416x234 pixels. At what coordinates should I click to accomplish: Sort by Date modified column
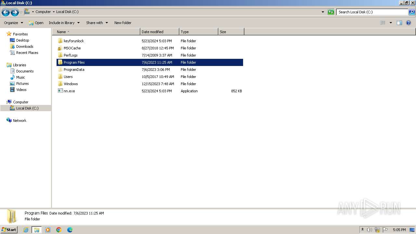[x=160, y=32]
